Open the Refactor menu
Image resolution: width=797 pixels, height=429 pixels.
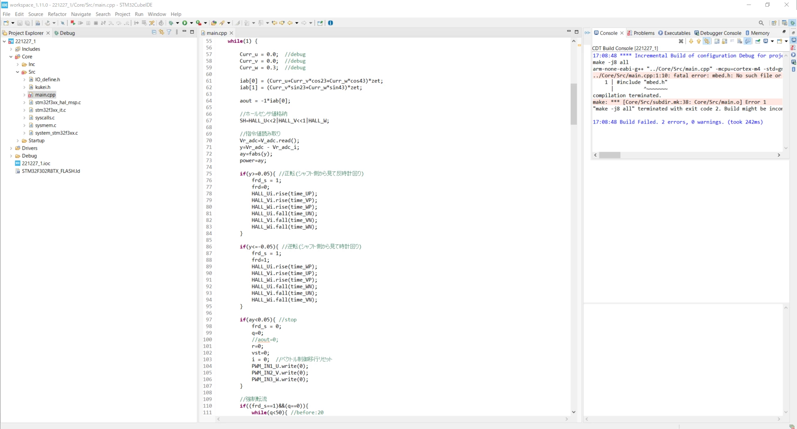click(x=57, y=14)
